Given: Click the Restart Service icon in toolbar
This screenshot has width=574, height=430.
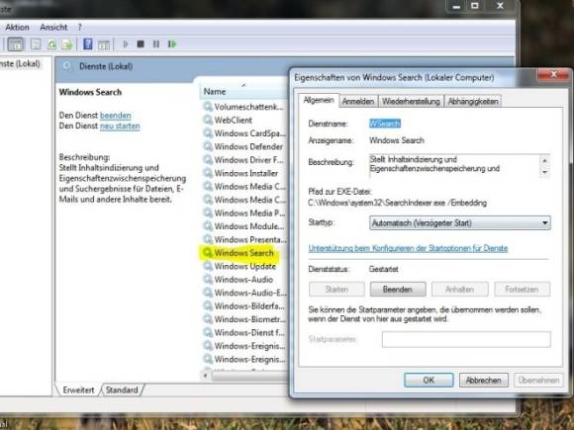Looking at the screenshot, I should point(172,44).
